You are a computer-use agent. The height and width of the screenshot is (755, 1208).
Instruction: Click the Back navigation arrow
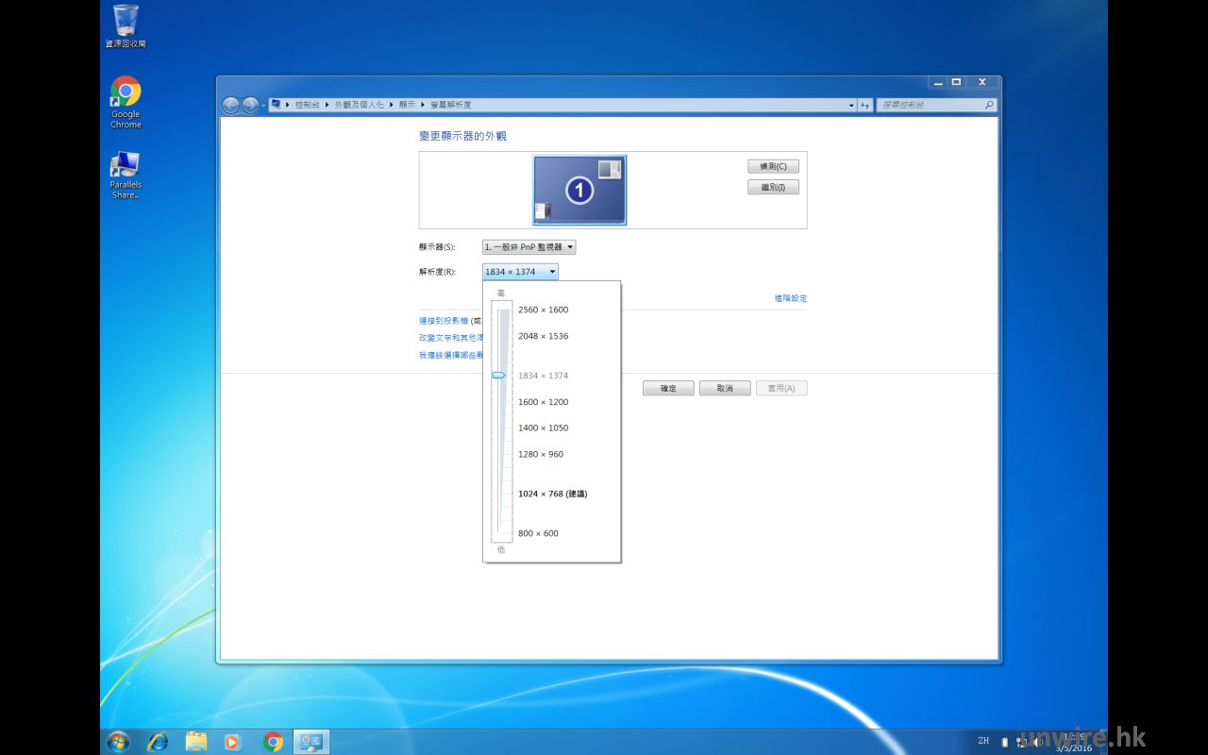(230, 105)
